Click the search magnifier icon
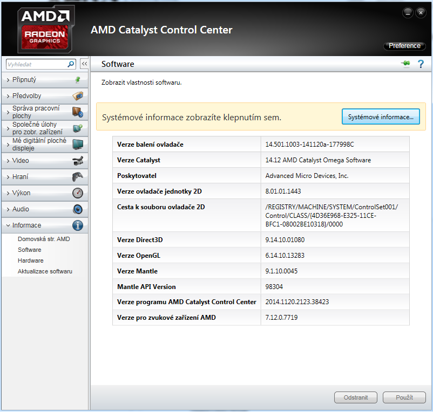The width and height of the screenshot is (433, 412). point(71,64)
